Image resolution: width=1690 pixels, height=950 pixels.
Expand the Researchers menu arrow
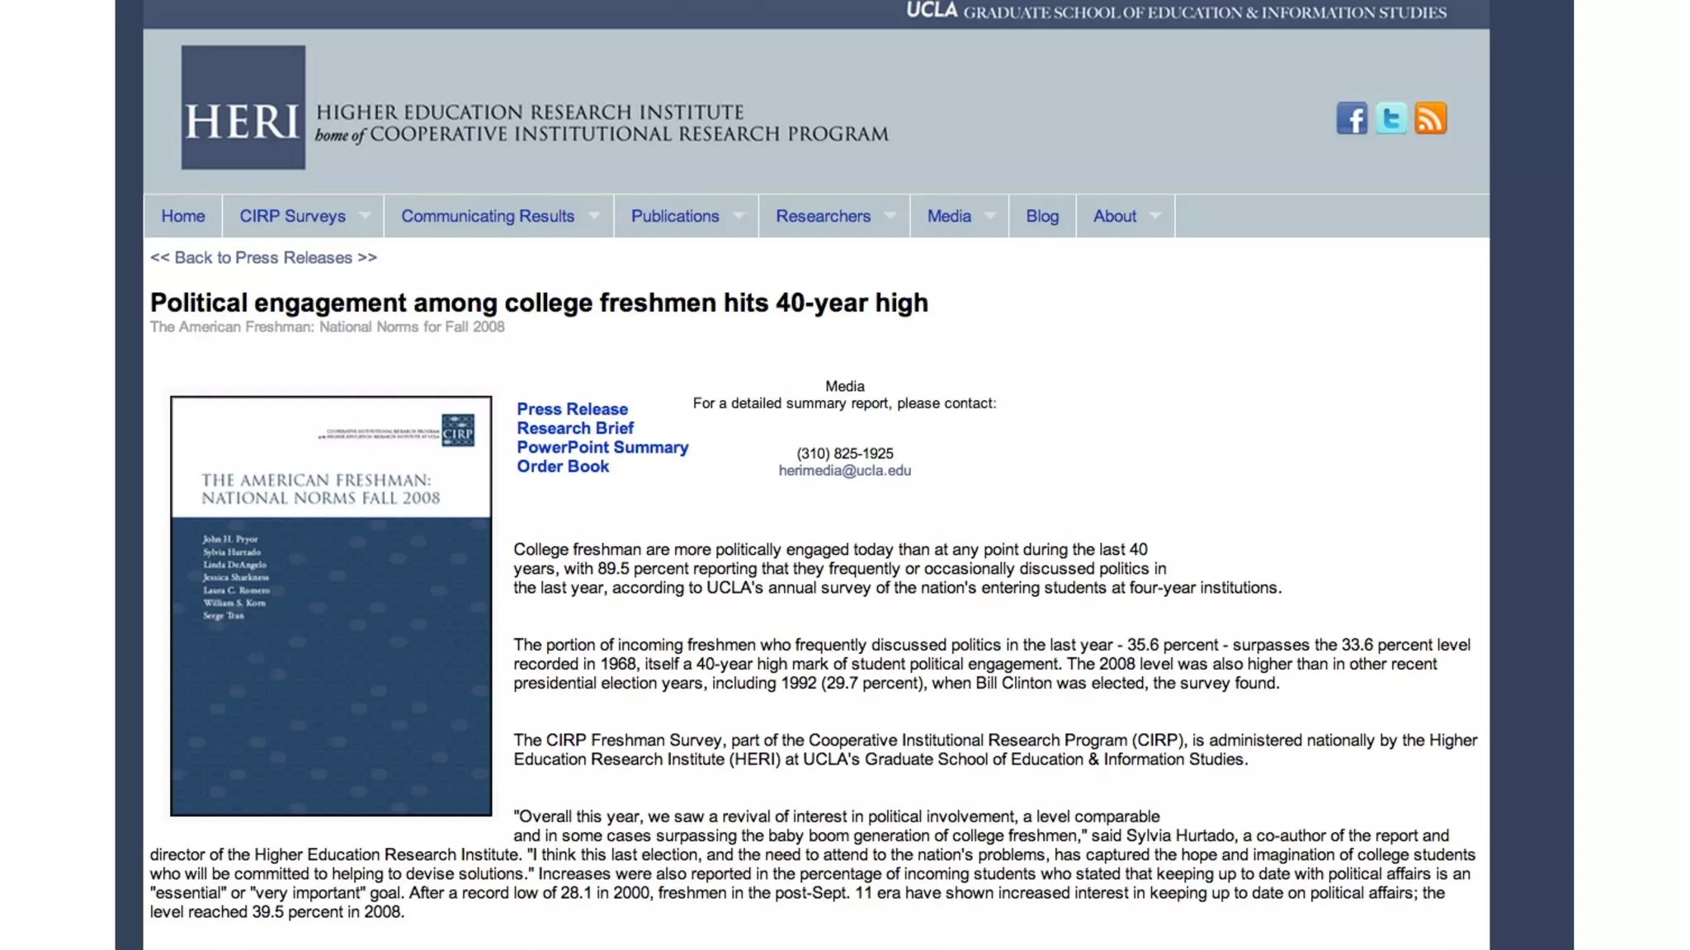pyautogui.click(x=890, y=216)
